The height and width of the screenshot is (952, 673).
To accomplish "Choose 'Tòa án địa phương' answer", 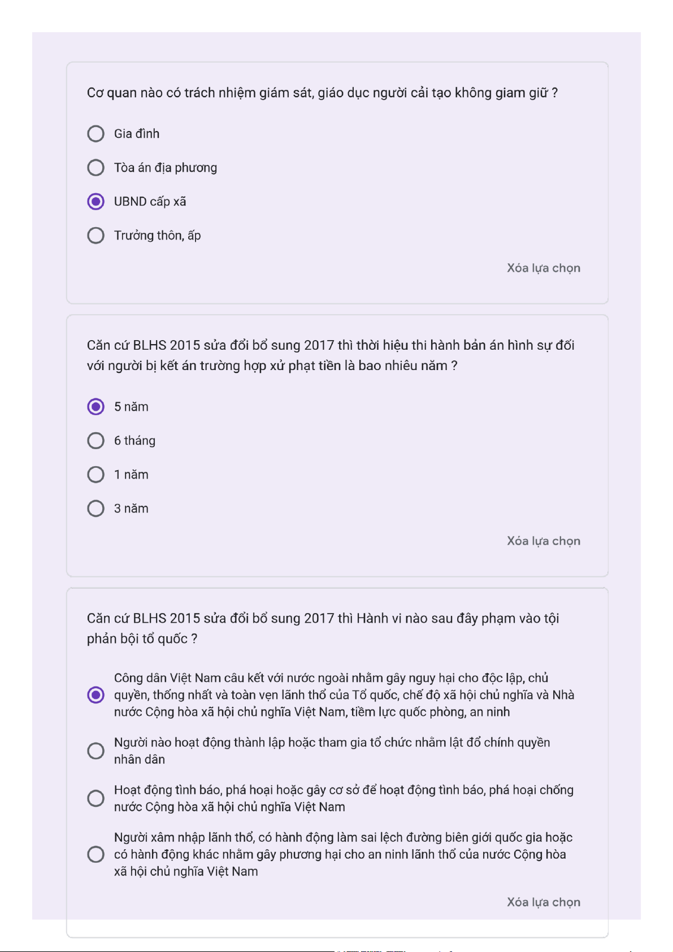I will coord(96,168).
